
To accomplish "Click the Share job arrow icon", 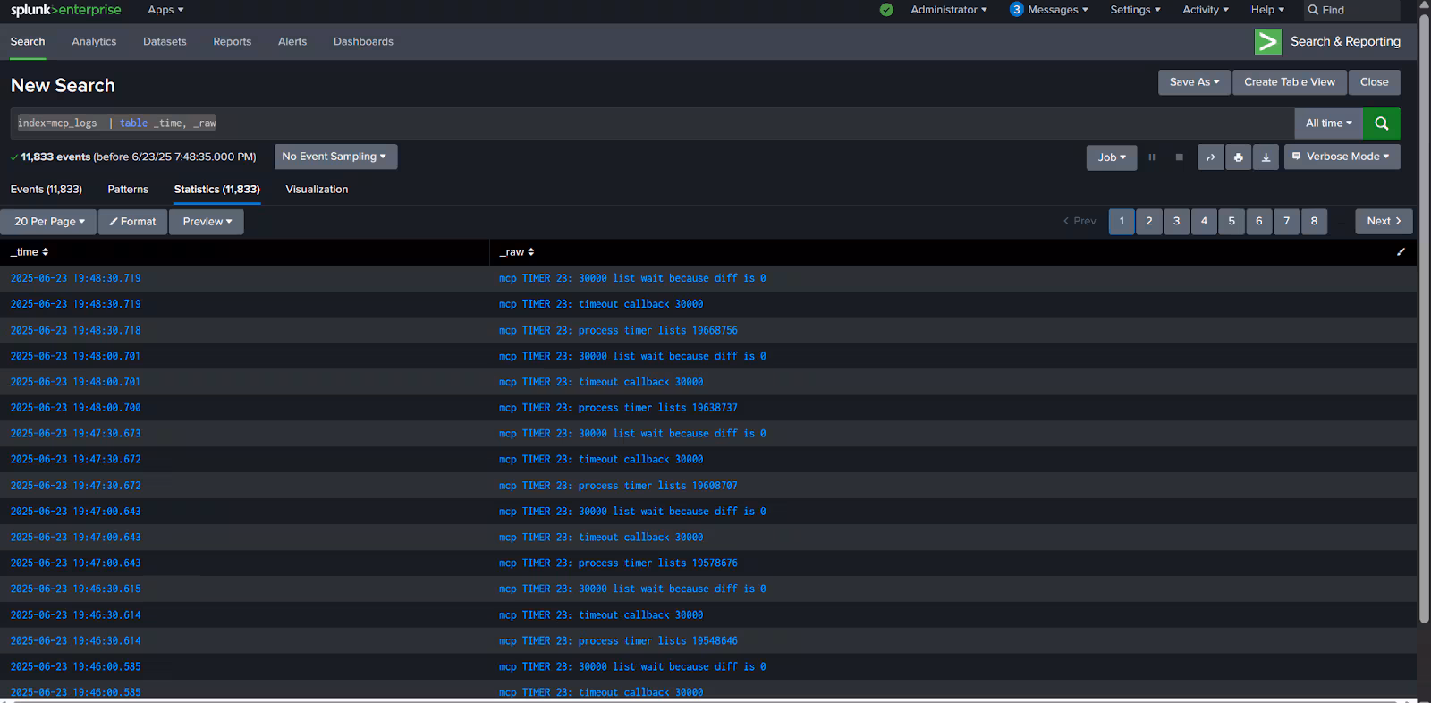I will point(1210,157).
